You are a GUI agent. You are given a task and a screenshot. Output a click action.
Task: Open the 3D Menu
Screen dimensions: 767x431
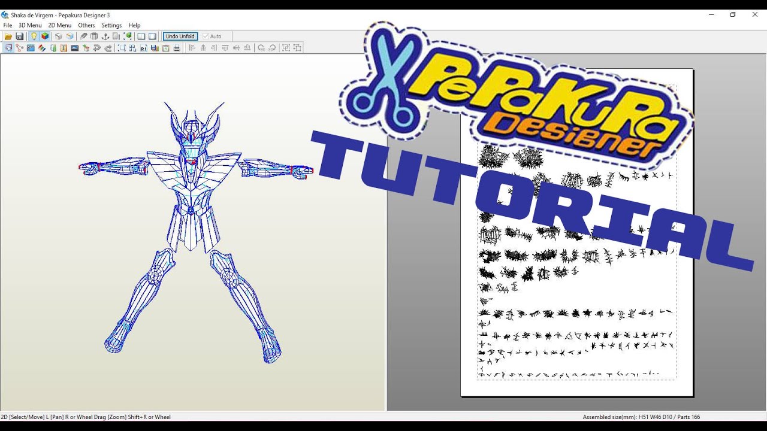coord(30,25)
